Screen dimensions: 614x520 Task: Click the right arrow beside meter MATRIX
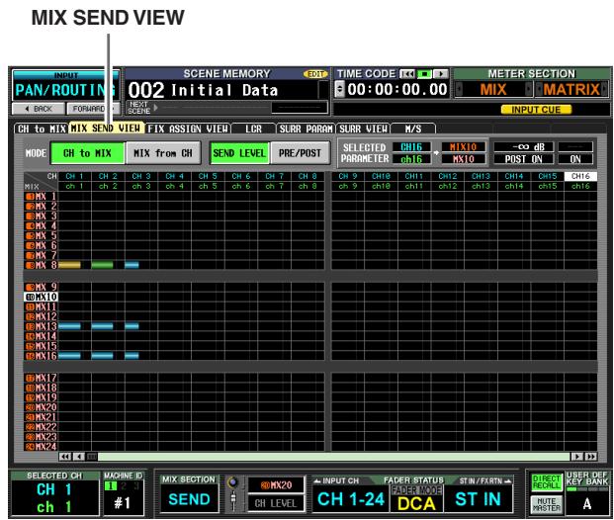coord(604,90)
